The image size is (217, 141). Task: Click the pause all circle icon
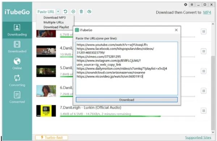(73, 12)
